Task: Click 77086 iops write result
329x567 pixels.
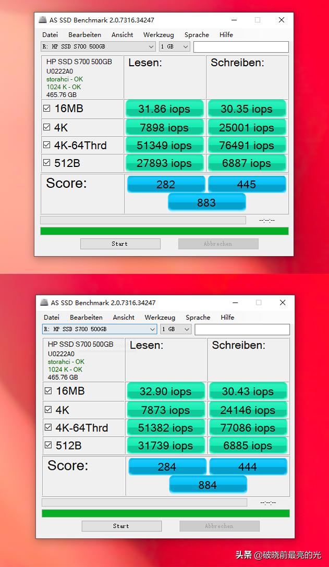Action: (248, 427)
